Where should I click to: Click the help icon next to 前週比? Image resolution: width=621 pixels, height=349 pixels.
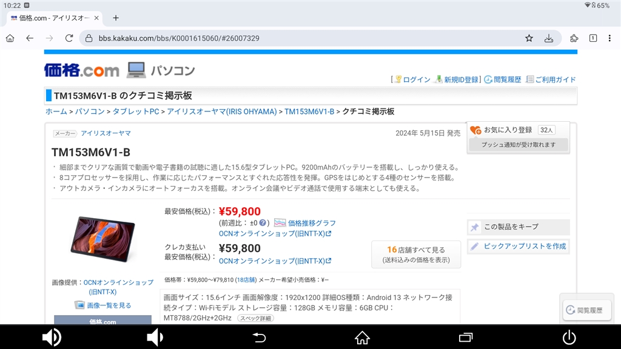263,223
